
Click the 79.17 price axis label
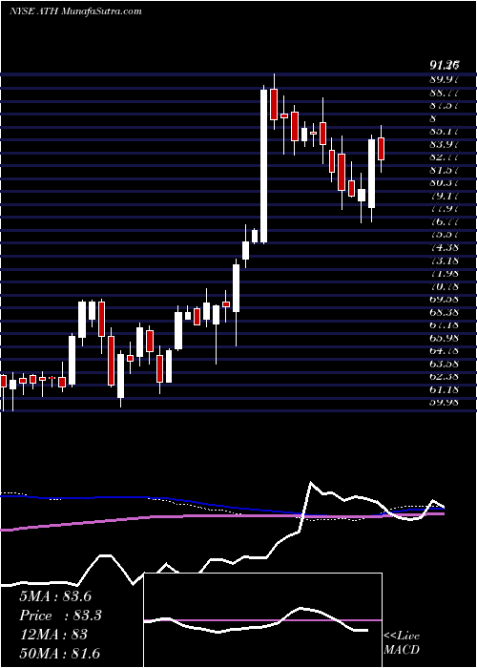click(445, 196)
